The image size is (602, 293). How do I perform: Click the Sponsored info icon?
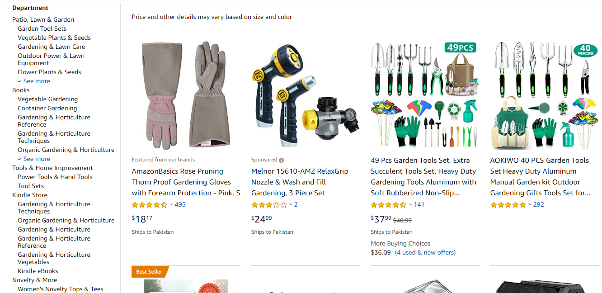282,160
